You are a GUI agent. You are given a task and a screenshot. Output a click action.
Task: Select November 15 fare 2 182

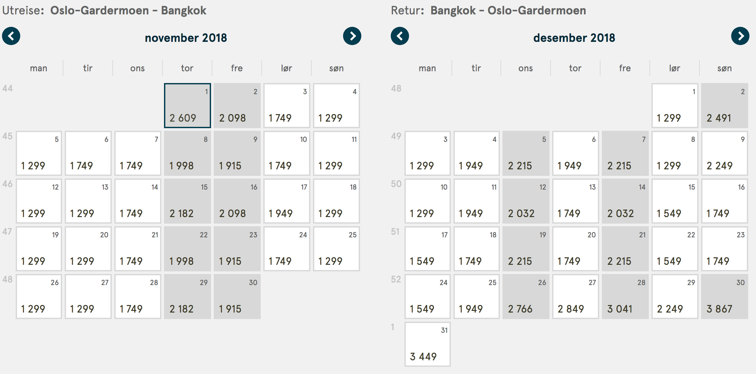tap(188, 201)
